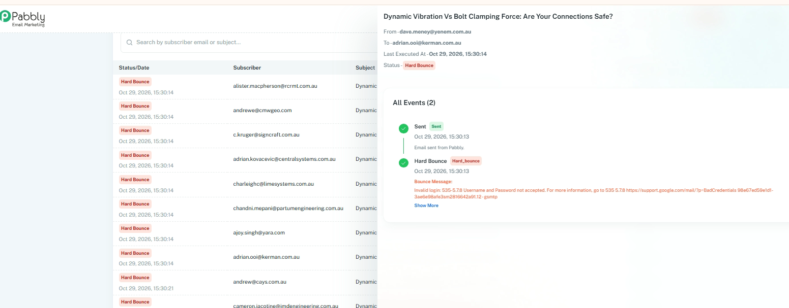This screenshot has height=308, width=789.
Task: Select subscriber c.kruger@signcraft.com.au
Action: tap(266, 135)
